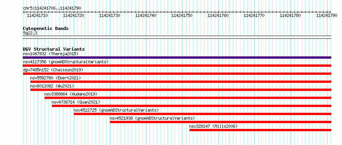Open nsv5582780 (Ebert2021) label
Image resolution: width=342 pixels, height=145 pixels.
pyautogui.click(x=55, y=78)
